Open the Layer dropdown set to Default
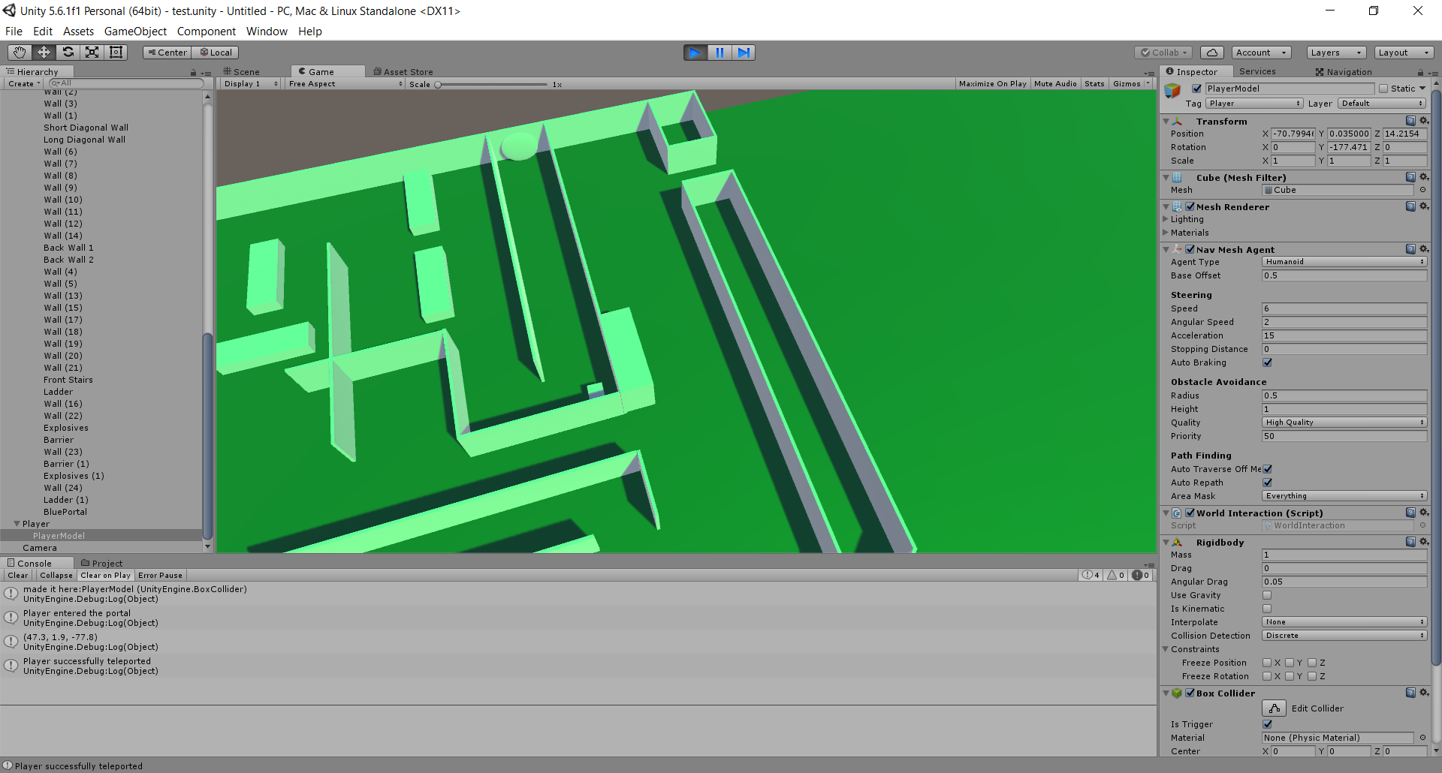1442x773 pixels. point(1382,104)
